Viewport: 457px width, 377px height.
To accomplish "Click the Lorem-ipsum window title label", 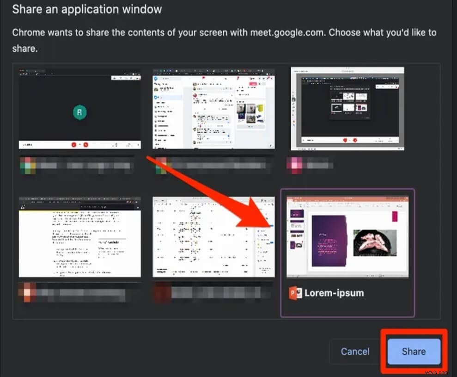I will [334, 292].
